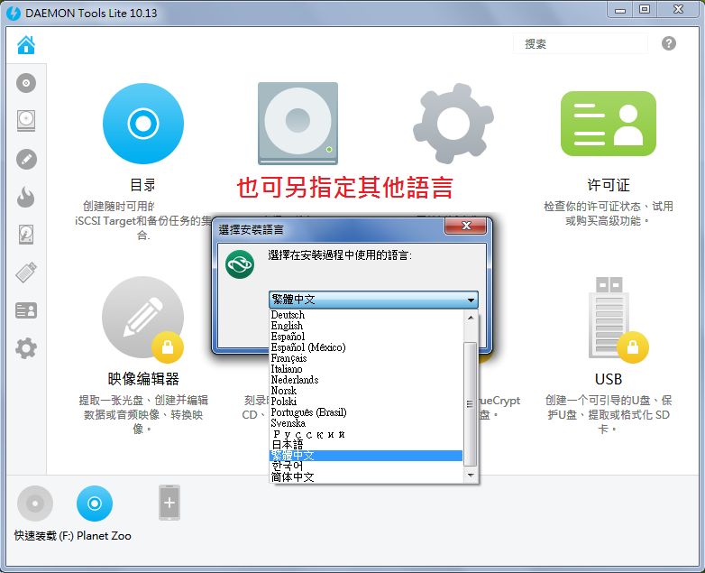705x573 pixels.
Task: Choose Português (Brasil) from the list
Action: (366, 411)
